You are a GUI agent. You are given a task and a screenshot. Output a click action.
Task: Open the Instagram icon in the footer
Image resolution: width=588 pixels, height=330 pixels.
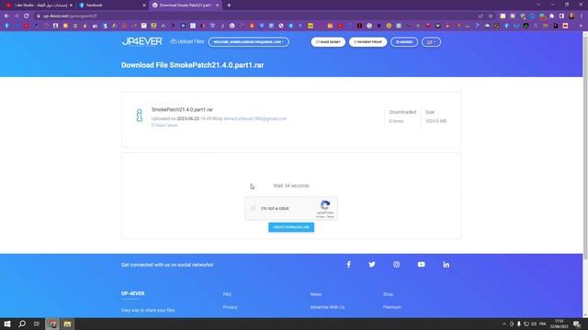click(x=396, y=265)
